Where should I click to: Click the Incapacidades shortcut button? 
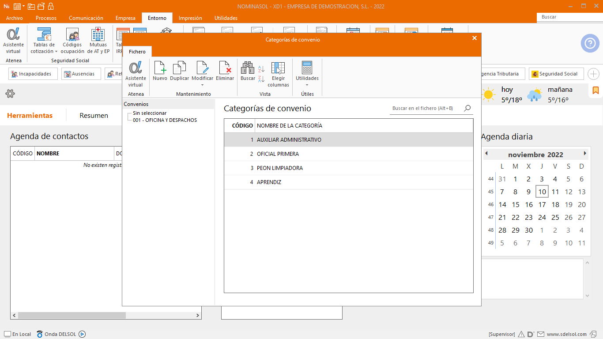(x=33, y=74)
